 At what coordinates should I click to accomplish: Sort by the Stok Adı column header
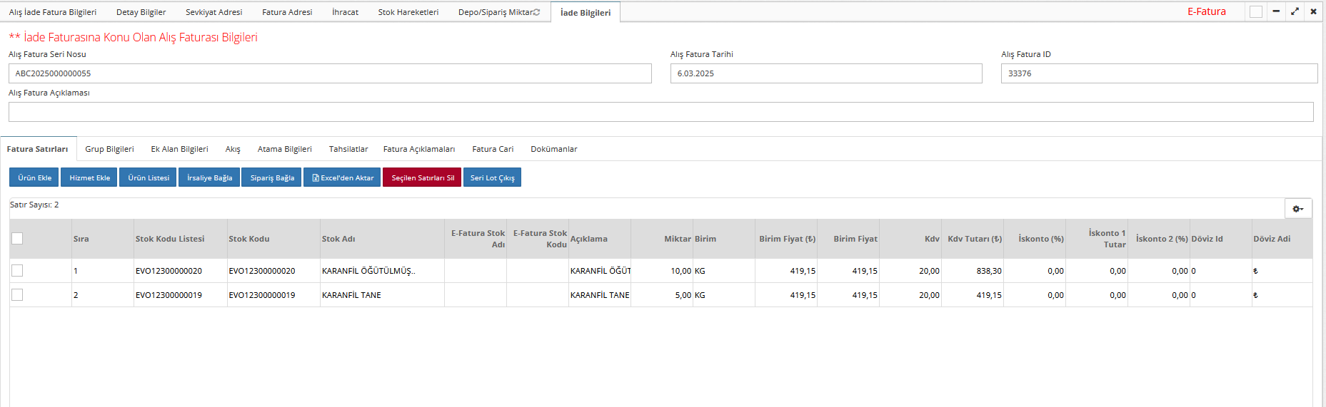(338, 239)
